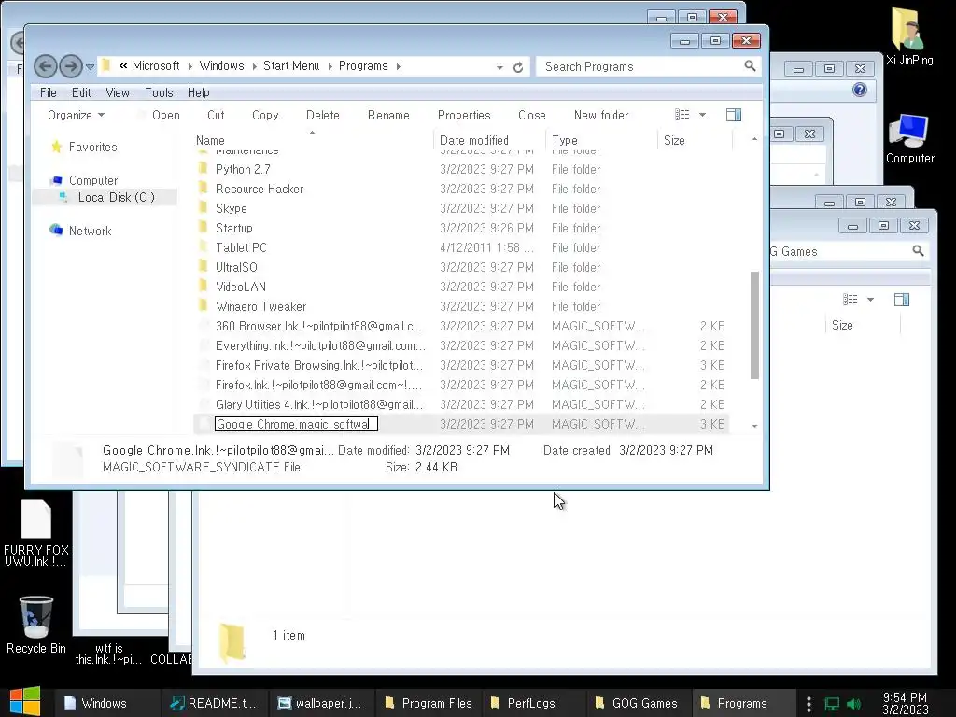Open Recycle Bin desktop icon

tap(36, 625)
